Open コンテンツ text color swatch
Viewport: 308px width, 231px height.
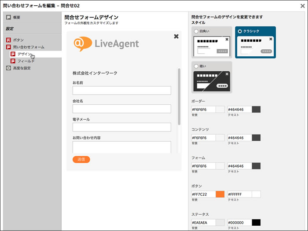[257, 138]
